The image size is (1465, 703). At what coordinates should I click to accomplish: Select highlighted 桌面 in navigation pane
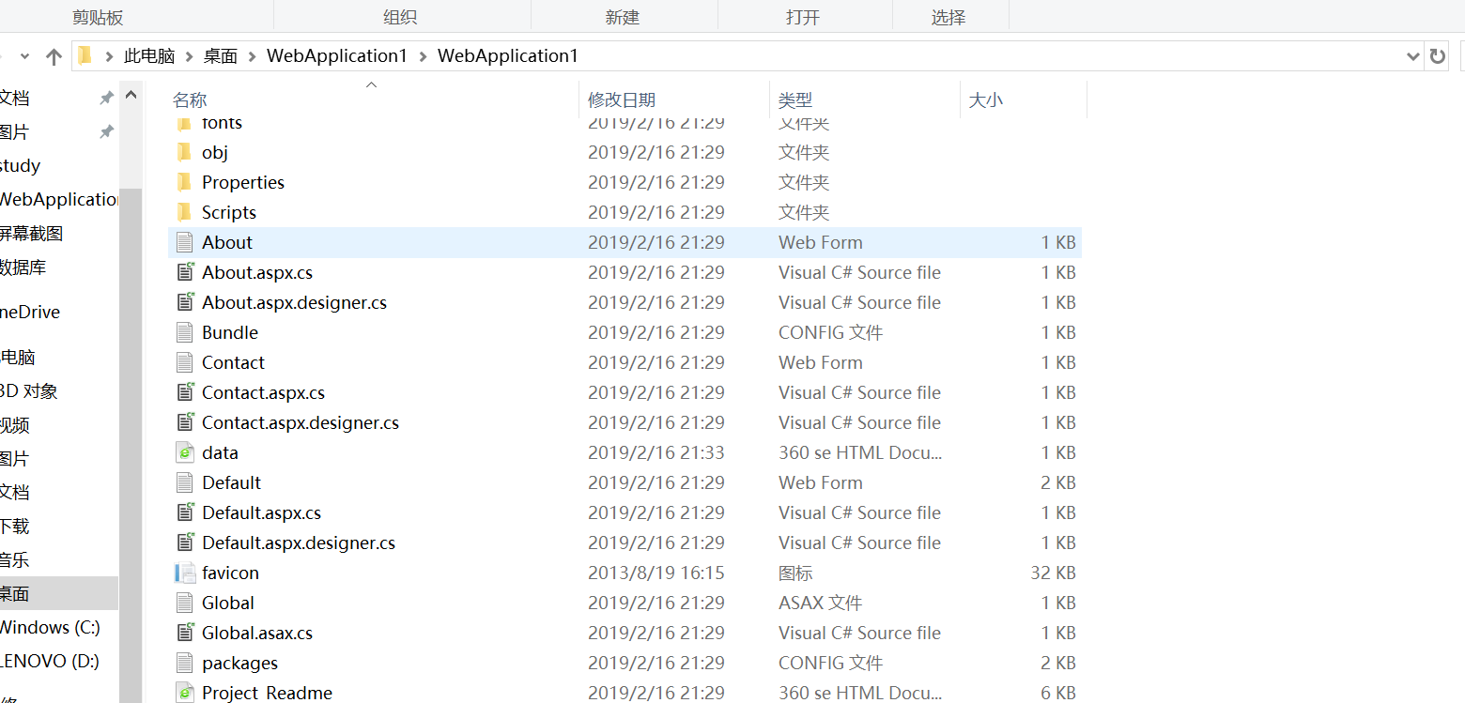click(59, 593)
